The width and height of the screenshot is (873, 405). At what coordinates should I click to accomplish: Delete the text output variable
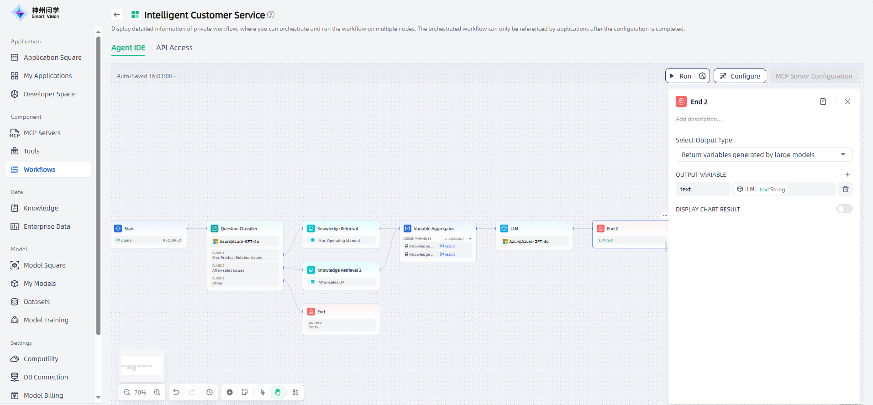(x=846, y=189)
